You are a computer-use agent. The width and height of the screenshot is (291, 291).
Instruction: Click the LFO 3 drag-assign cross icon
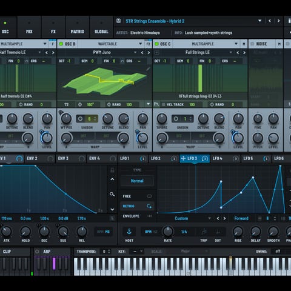point(183,158)
